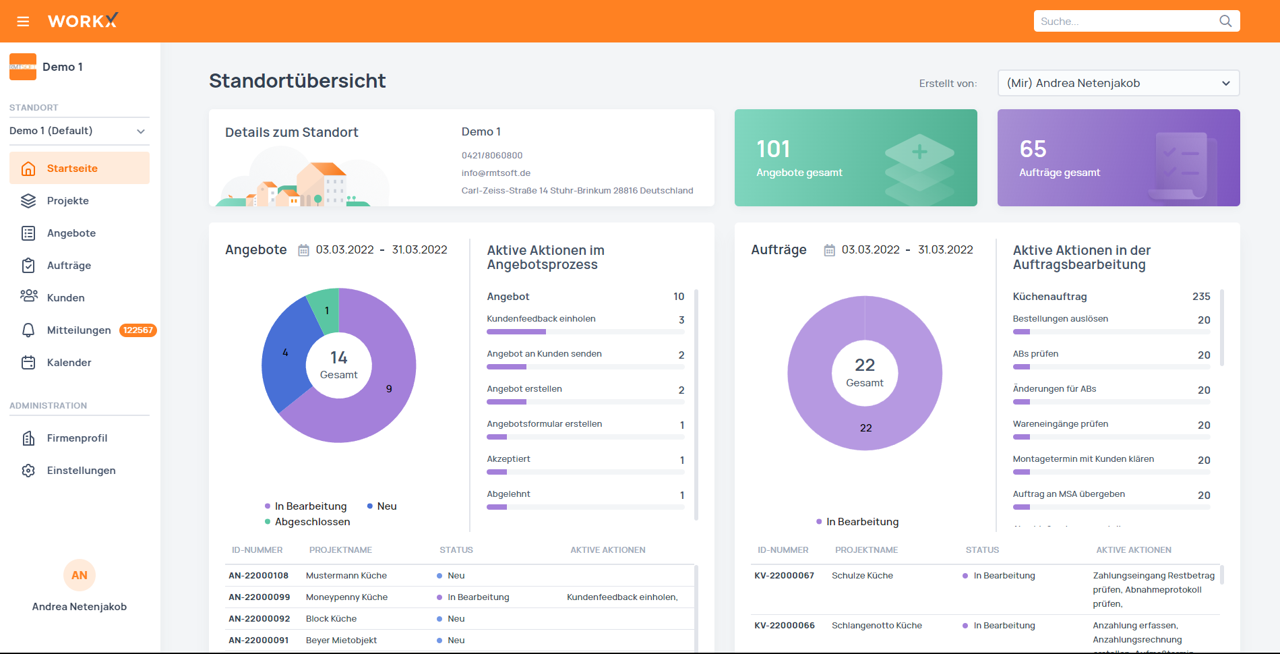Screen dimensions: 1280x654
Task: Open the Firmenprofil menu item
Action: [x=77, y=438]
